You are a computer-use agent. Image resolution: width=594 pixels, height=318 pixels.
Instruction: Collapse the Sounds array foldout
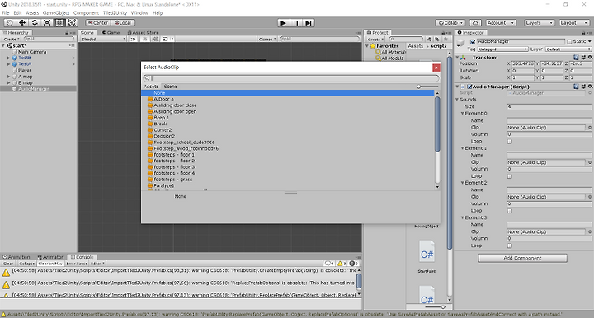(457, 100)
